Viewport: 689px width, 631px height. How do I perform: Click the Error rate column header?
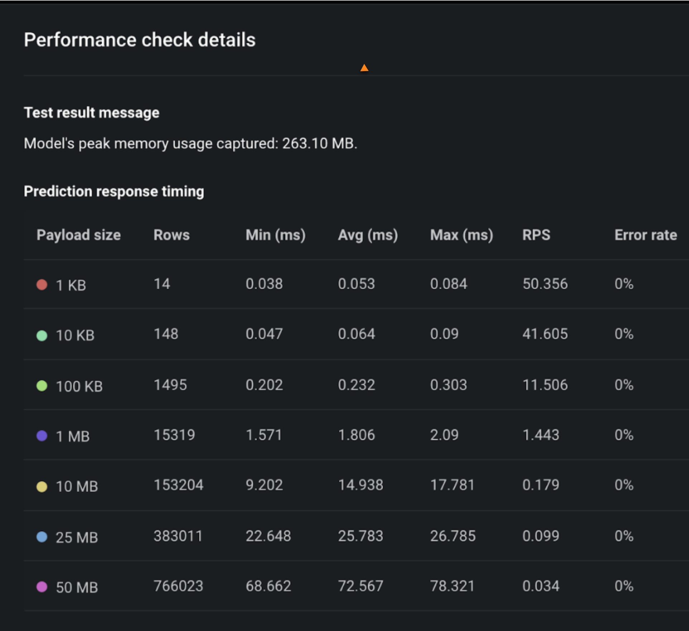(x=645, y=235)
